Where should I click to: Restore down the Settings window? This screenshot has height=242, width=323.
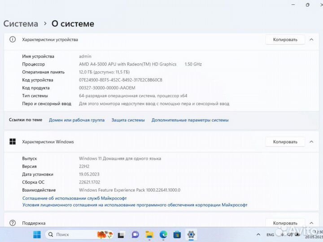(x=308, y=5)
